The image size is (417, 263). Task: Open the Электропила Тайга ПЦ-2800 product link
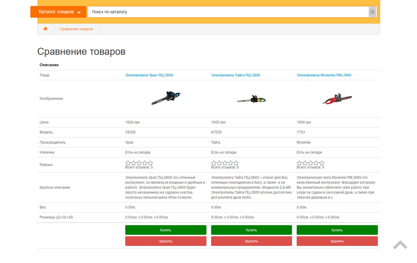[x=235, y=75]
